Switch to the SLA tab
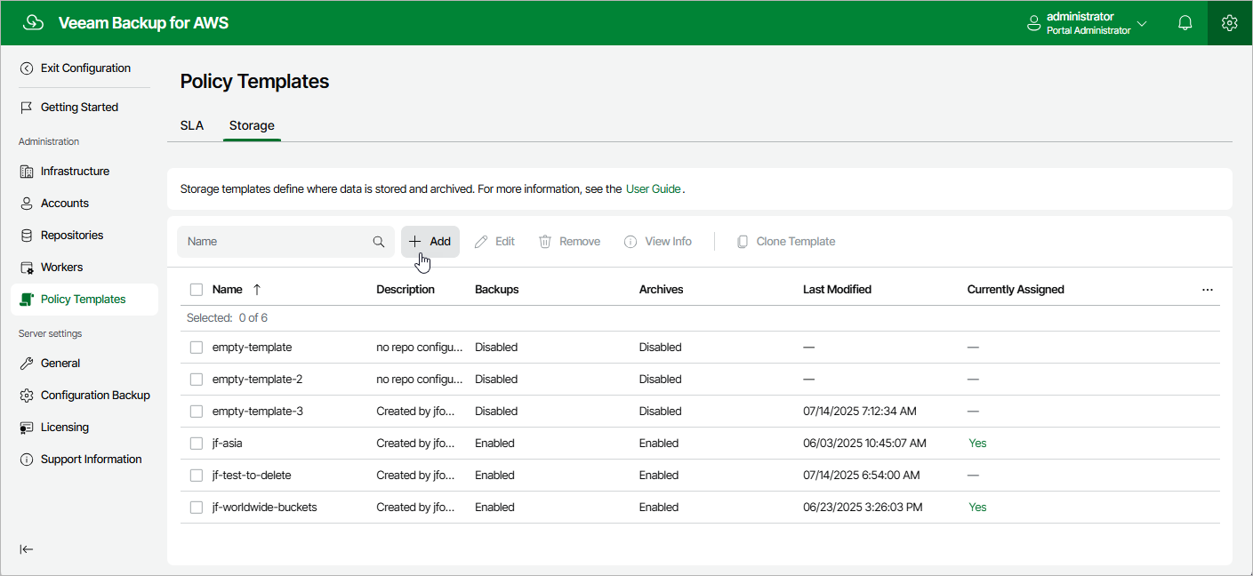Viewport: 1253px width, 576px height. 192,125
